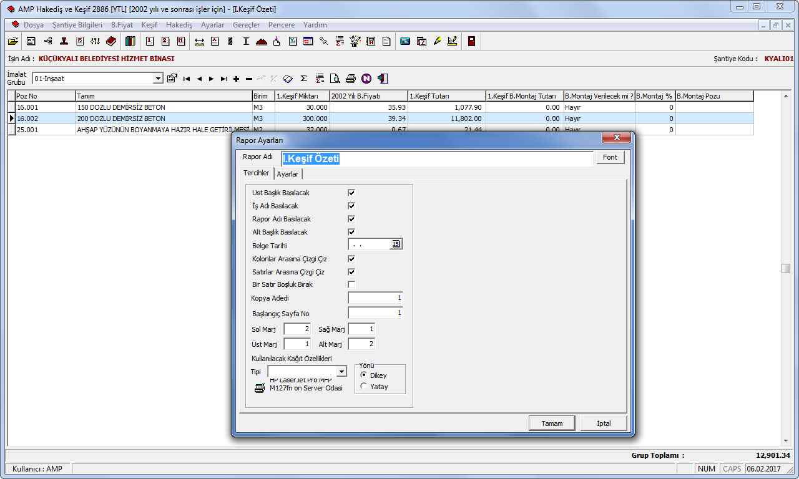Click the purple N circle icon

(x=366, y=79)
